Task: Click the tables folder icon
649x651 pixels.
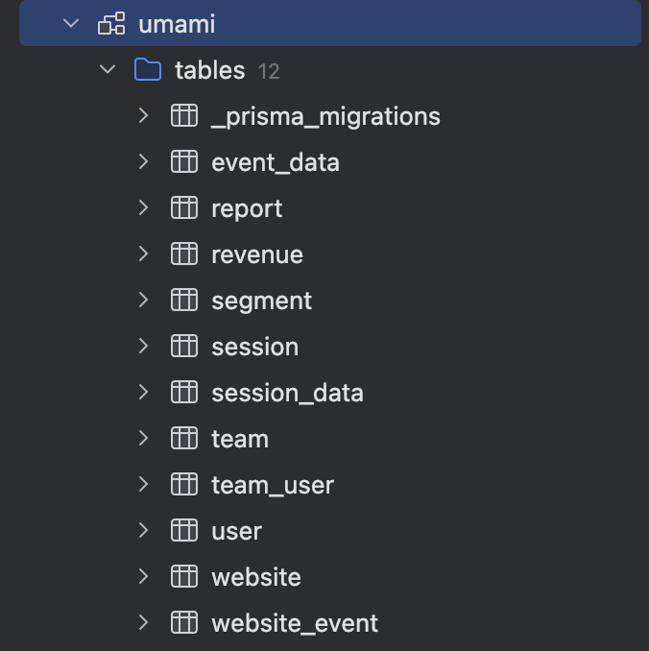Action: (x=147, y=70)
